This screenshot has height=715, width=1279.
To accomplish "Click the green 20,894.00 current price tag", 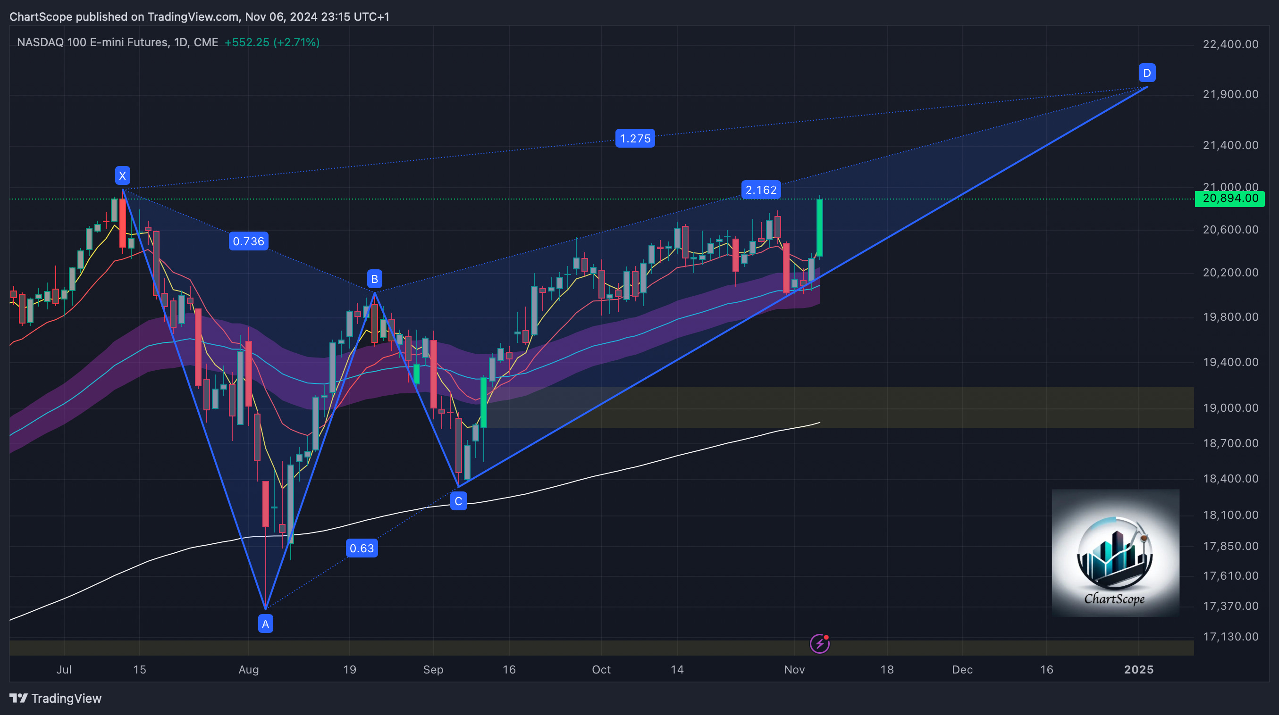I will pos(1230,199).
